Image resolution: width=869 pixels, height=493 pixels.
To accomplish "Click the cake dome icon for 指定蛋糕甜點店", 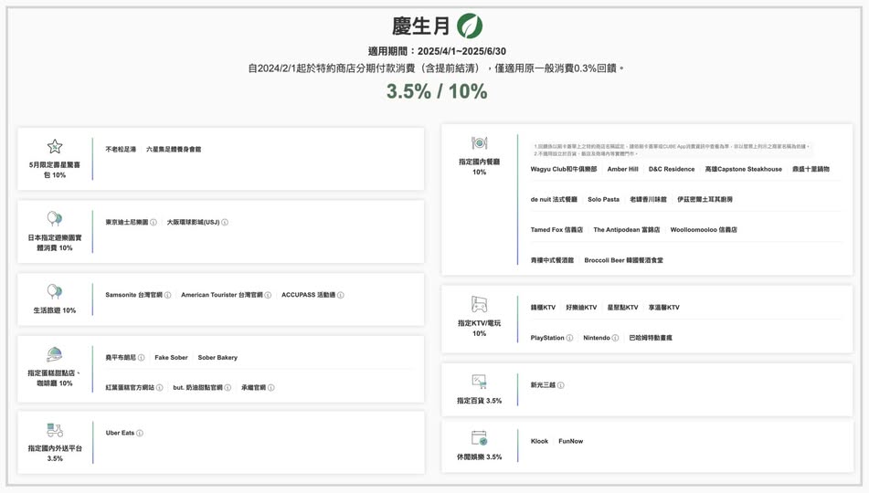I will click(55, 354).
